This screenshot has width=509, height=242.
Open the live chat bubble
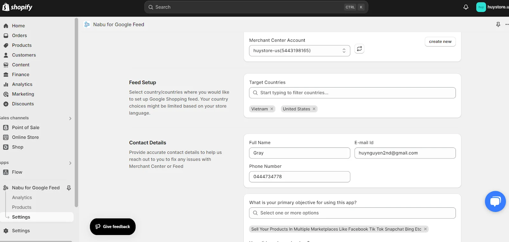click(x=495, y=201)
